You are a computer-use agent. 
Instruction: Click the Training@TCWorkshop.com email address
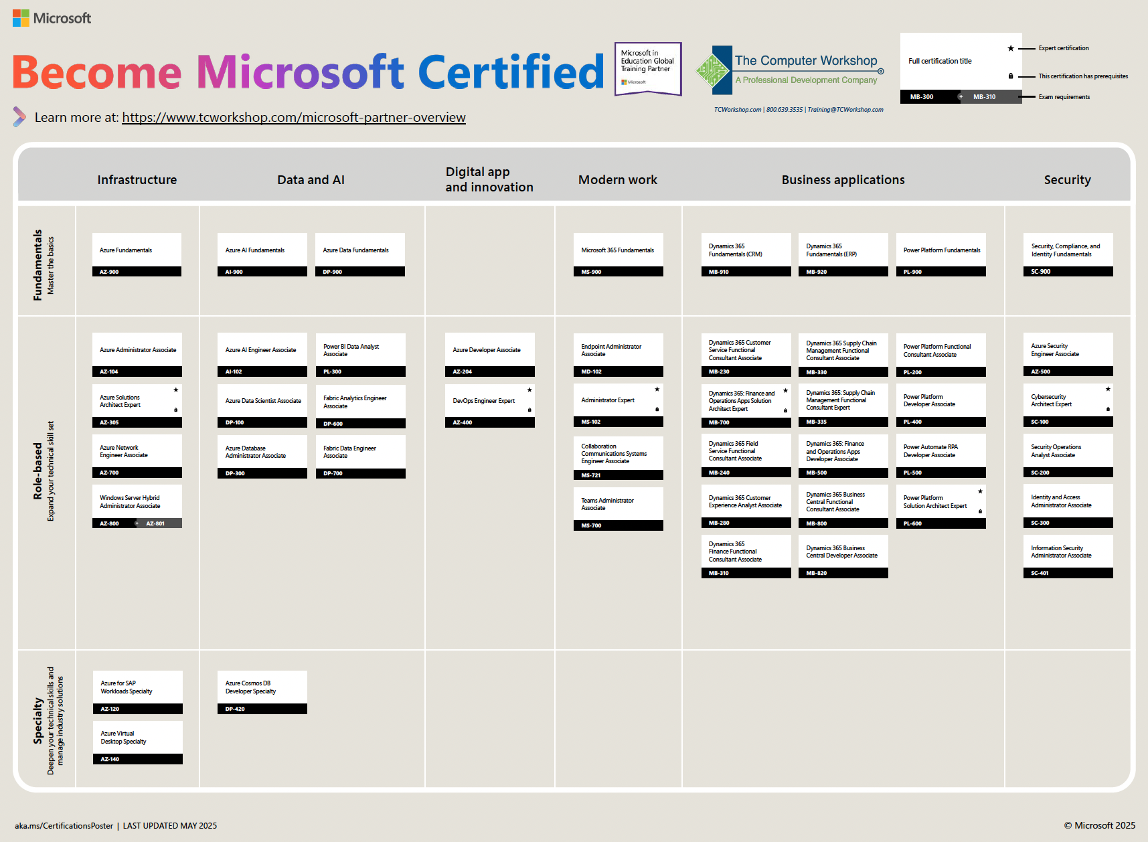point(845,110)
